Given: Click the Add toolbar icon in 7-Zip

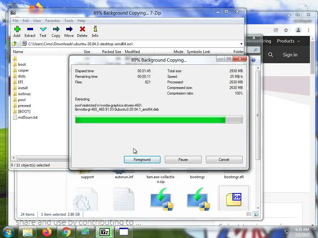Looking at the screenshot, I should 17,32.
